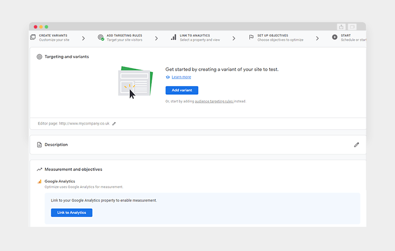395x251 pixels.
Task: Click 'Optimize uses Google Analytics for measurement' text
Action: click(84, 187)
